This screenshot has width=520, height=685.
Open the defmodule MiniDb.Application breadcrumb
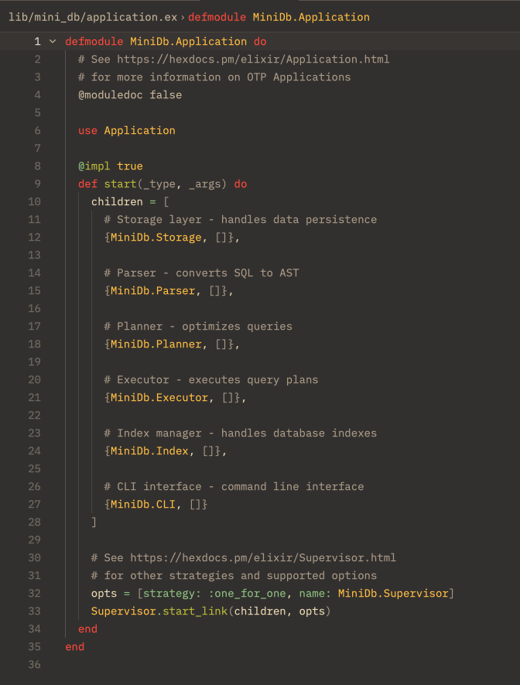tap(279, 16)
